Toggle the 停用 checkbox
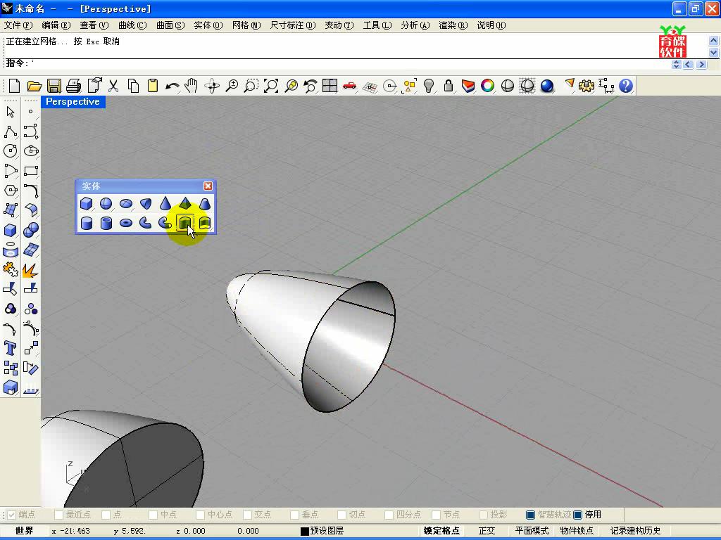 (x=578, y=515)
